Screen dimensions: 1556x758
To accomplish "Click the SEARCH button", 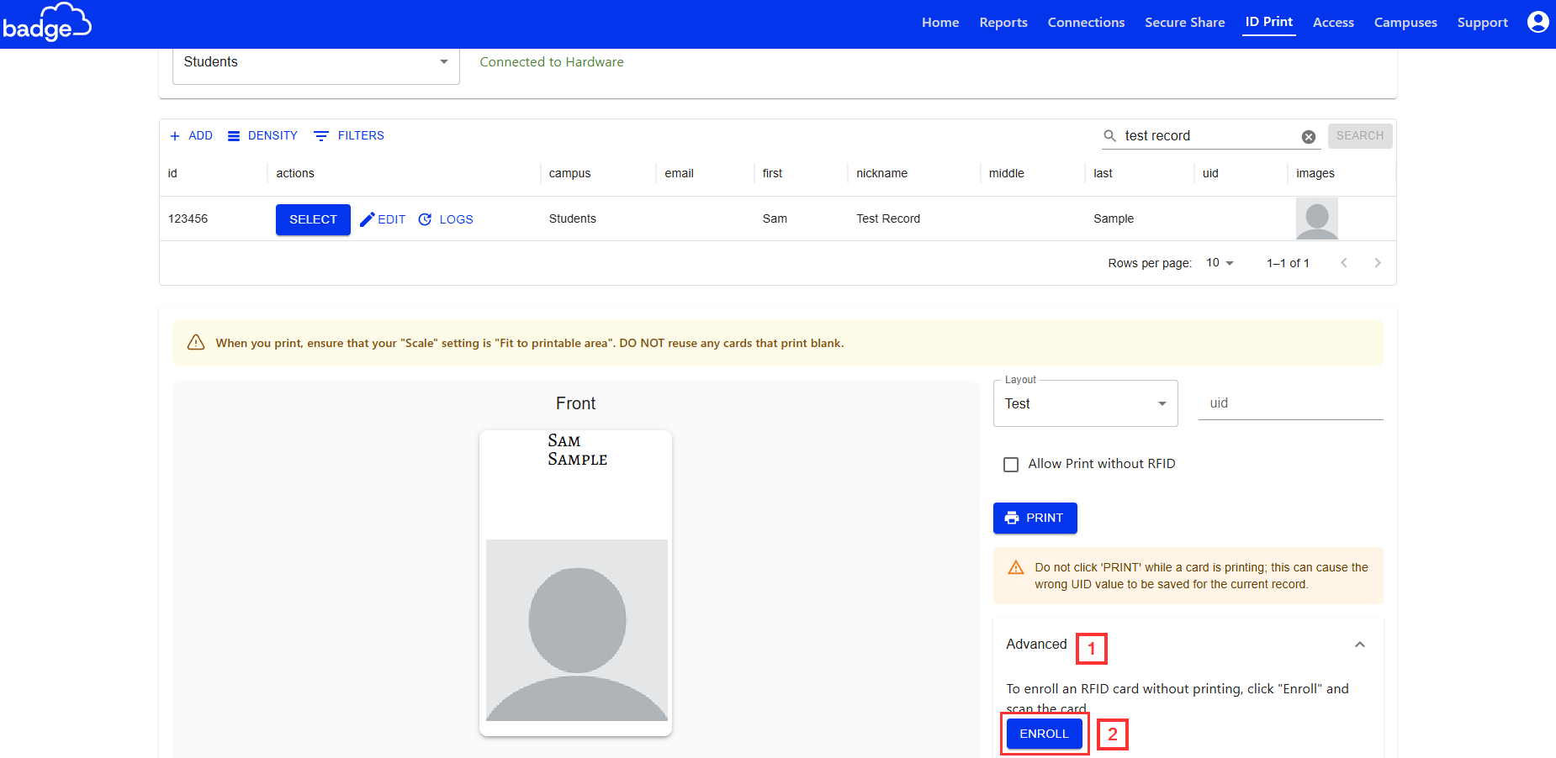I will 1360,136.
